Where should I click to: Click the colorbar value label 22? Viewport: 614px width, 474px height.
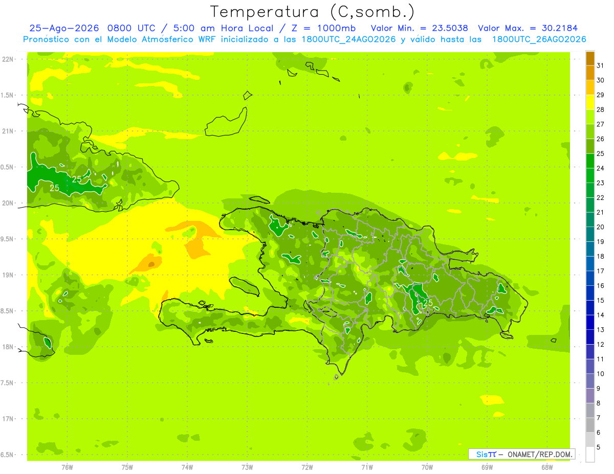point(601,197)
